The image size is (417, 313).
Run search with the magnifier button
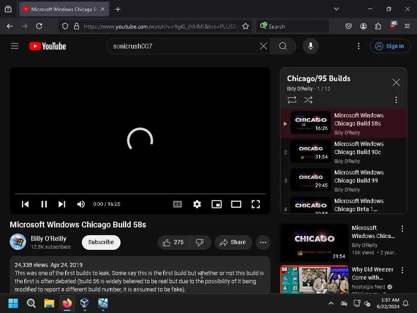pyautogui.click(x=283, y=46)
